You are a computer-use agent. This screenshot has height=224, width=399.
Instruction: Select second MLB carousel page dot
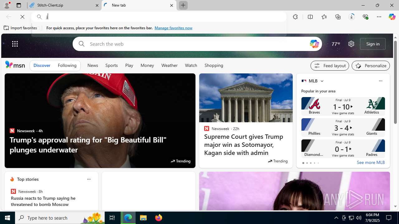(x=307, y=163)
